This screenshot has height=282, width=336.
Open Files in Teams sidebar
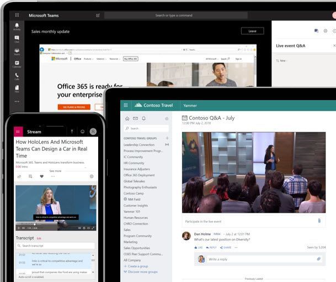pos(17,88)
